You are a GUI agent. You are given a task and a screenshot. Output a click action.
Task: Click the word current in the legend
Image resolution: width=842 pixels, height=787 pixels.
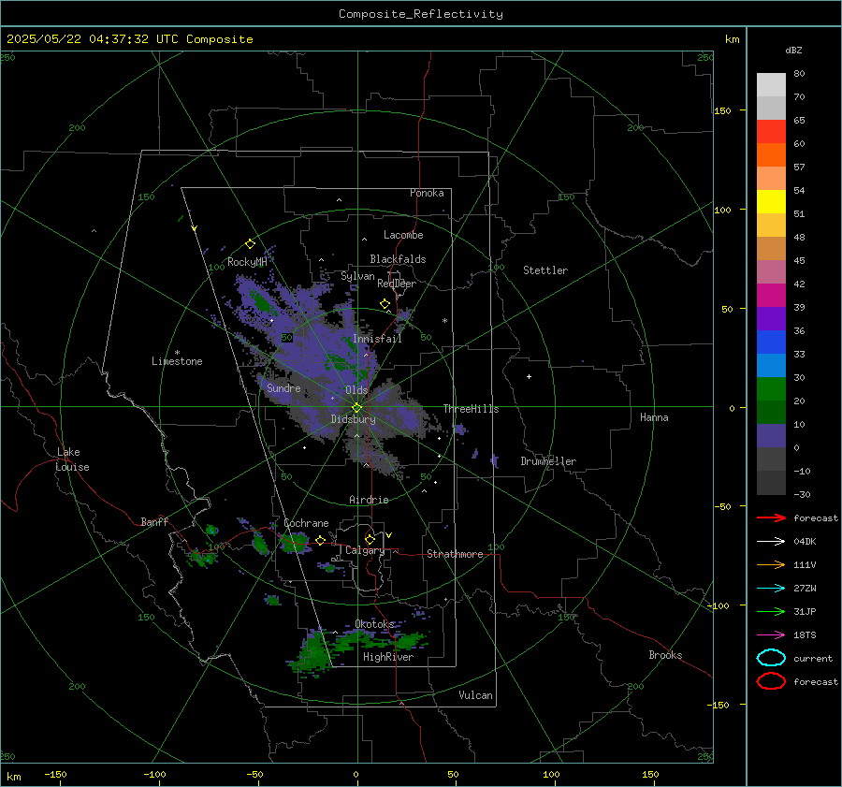(x=813, y=658)
